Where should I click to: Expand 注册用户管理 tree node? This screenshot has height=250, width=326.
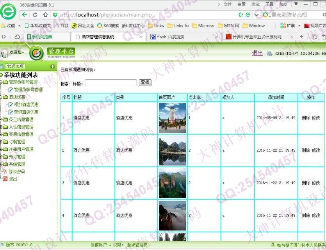(1, 149)
